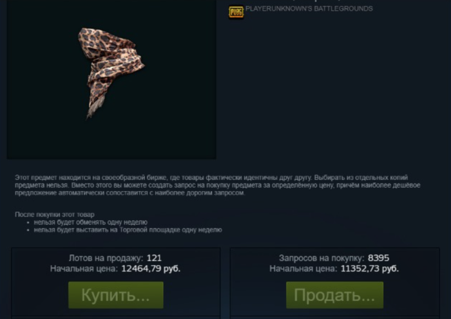
Task: Click Начальная цена label above Купить button
Action: click(x=84, y=269)
